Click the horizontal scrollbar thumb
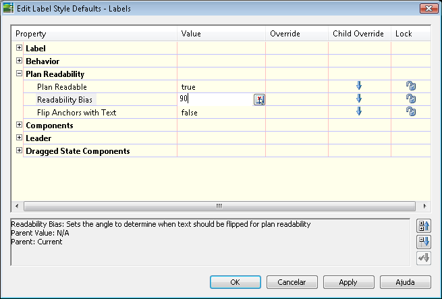Screen dimensions: 442x299 [219, 207]
